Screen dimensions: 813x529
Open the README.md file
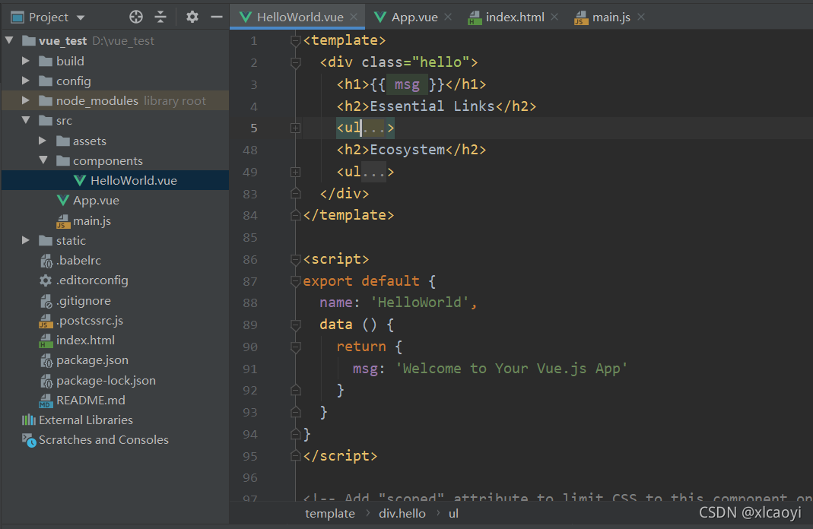91,401
